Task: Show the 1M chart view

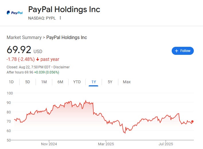Action: tap(44, 82)
